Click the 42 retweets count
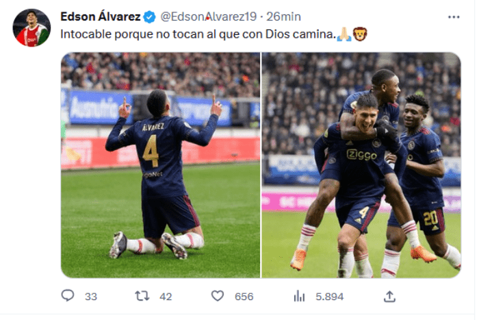Screen dimensions: 479x320 click(166, 297)
